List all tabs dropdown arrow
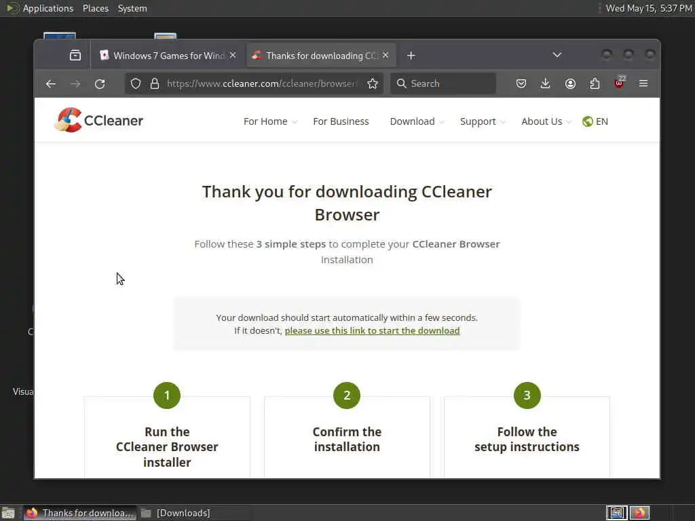Screen dimensions: 695x521 coord(557,55)
